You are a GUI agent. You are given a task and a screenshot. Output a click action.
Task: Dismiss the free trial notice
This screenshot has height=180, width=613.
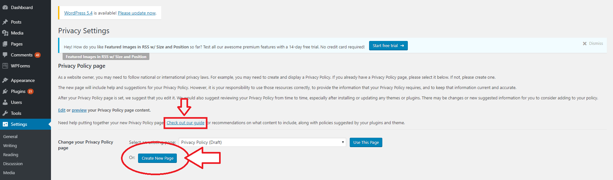[593, 44]
